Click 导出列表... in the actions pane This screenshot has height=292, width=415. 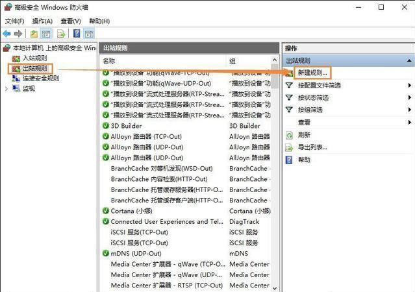312,147
